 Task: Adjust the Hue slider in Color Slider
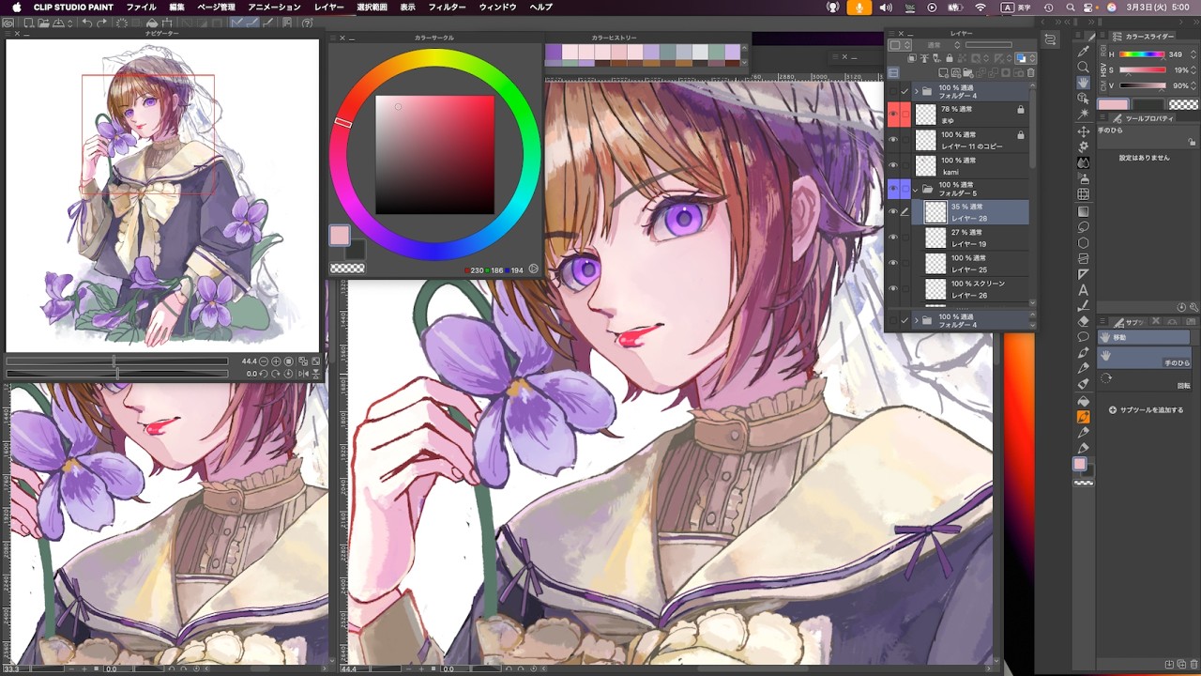point(1142,54)
